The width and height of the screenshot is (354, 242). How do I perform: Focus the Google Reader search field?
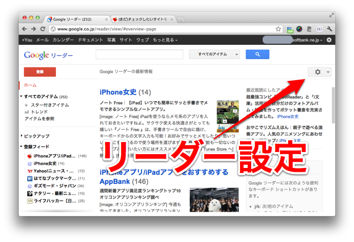139,54
